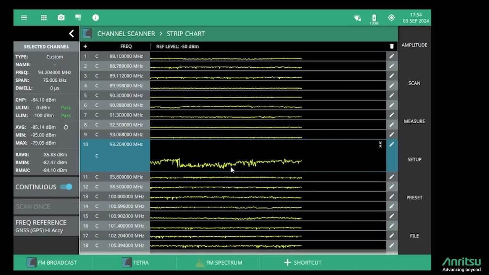Open FREQ REFERENCE GNSS settings
This screenshot has height=275, width=489.
[46, 226]
